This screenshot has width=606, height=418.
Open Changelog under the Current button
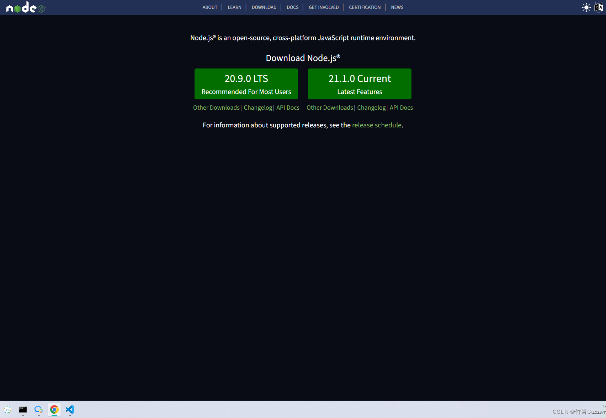(x=371, y=108)
